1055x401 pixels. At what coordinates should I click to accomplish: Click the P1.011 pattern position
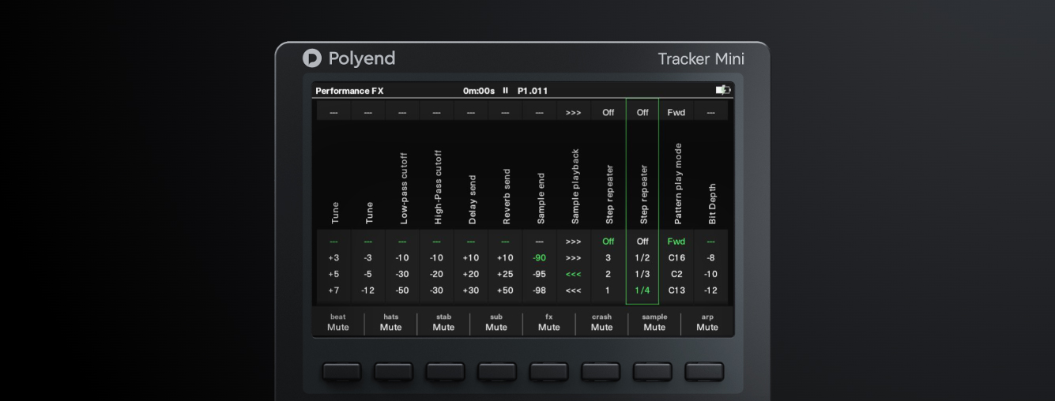click(533, 91)
